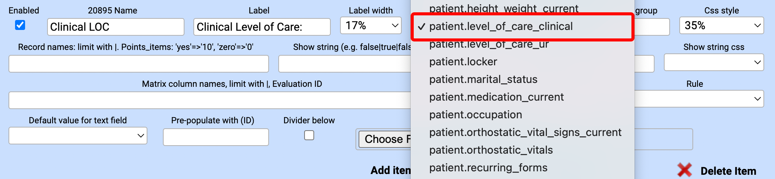The height and width of the screenshot is (179, 775).
Task: Select patient.marital_status option
Action: click(x=483, y=80)
